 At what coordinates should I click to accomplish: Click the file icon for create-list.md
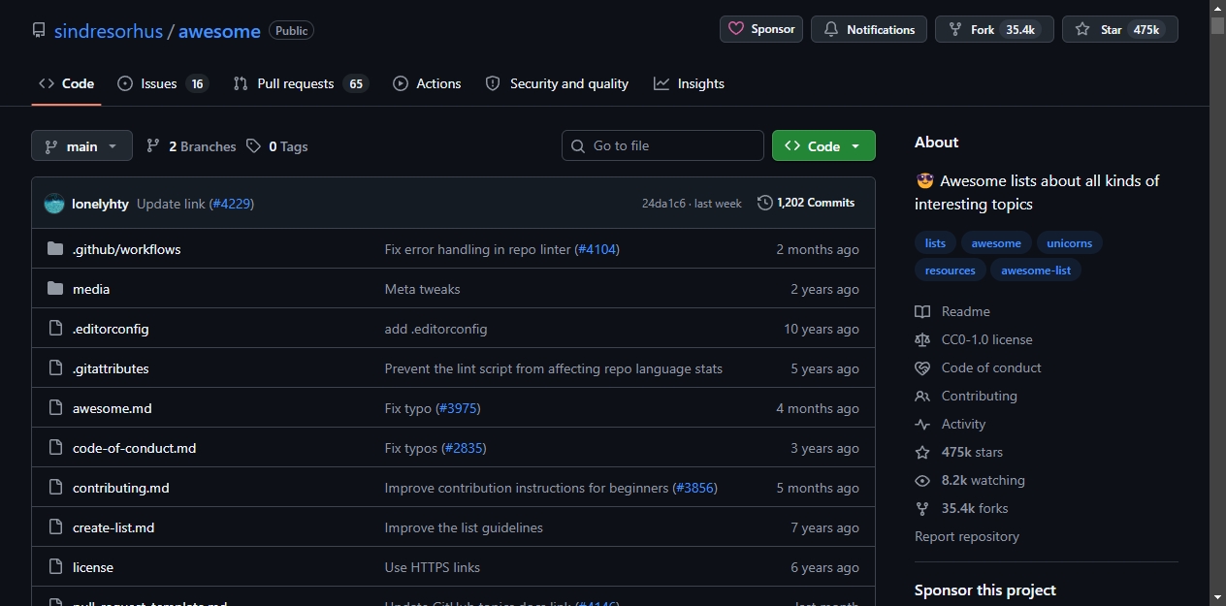click(x=55, y=527)
